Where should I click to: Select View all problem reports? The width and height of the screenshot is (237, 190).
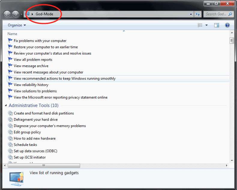33,60
